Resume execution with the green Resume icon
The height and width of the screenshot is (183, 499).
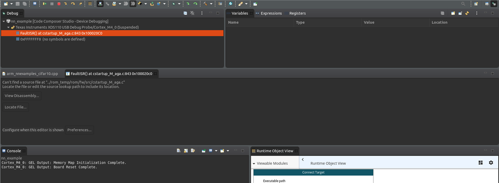45,4
